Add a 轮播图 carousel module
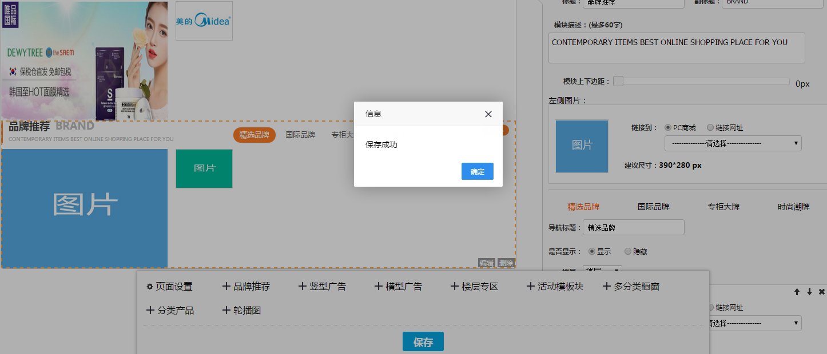827x354 pixels. click(x=241, y=311)
